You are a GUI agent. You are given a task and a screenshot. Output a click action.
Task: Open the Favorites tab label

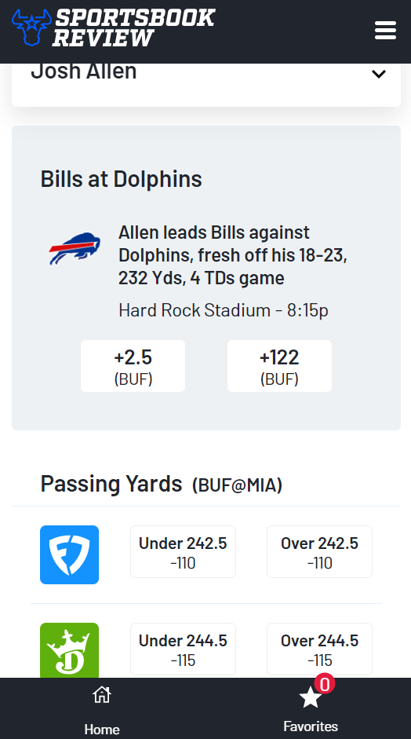311,726
